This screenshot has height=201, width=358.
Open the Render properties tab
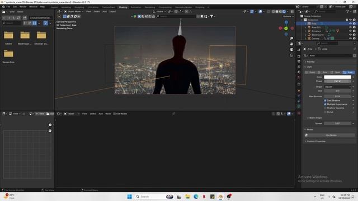[299, 56]
